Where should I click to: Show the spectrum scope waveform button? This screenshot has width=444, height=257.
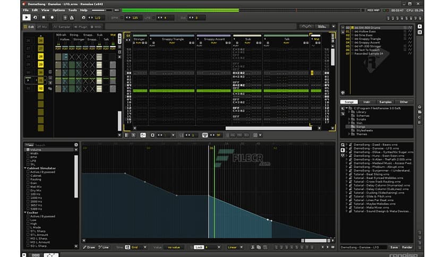point(306,27)
